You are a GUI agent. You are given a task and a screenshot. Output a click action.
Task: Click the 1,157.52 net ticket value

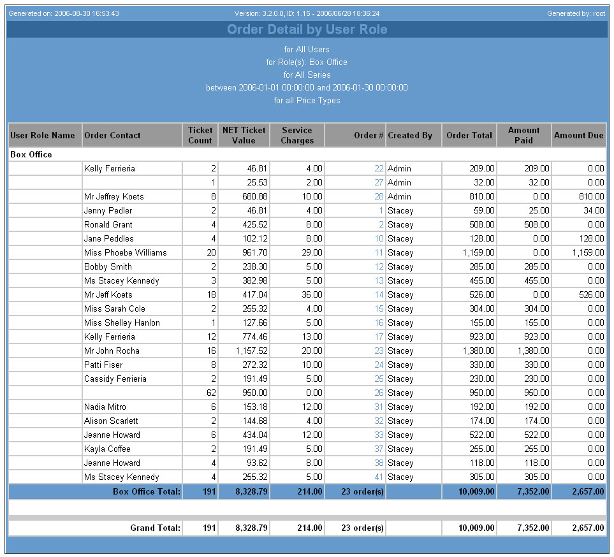click(x=252, y=351)
